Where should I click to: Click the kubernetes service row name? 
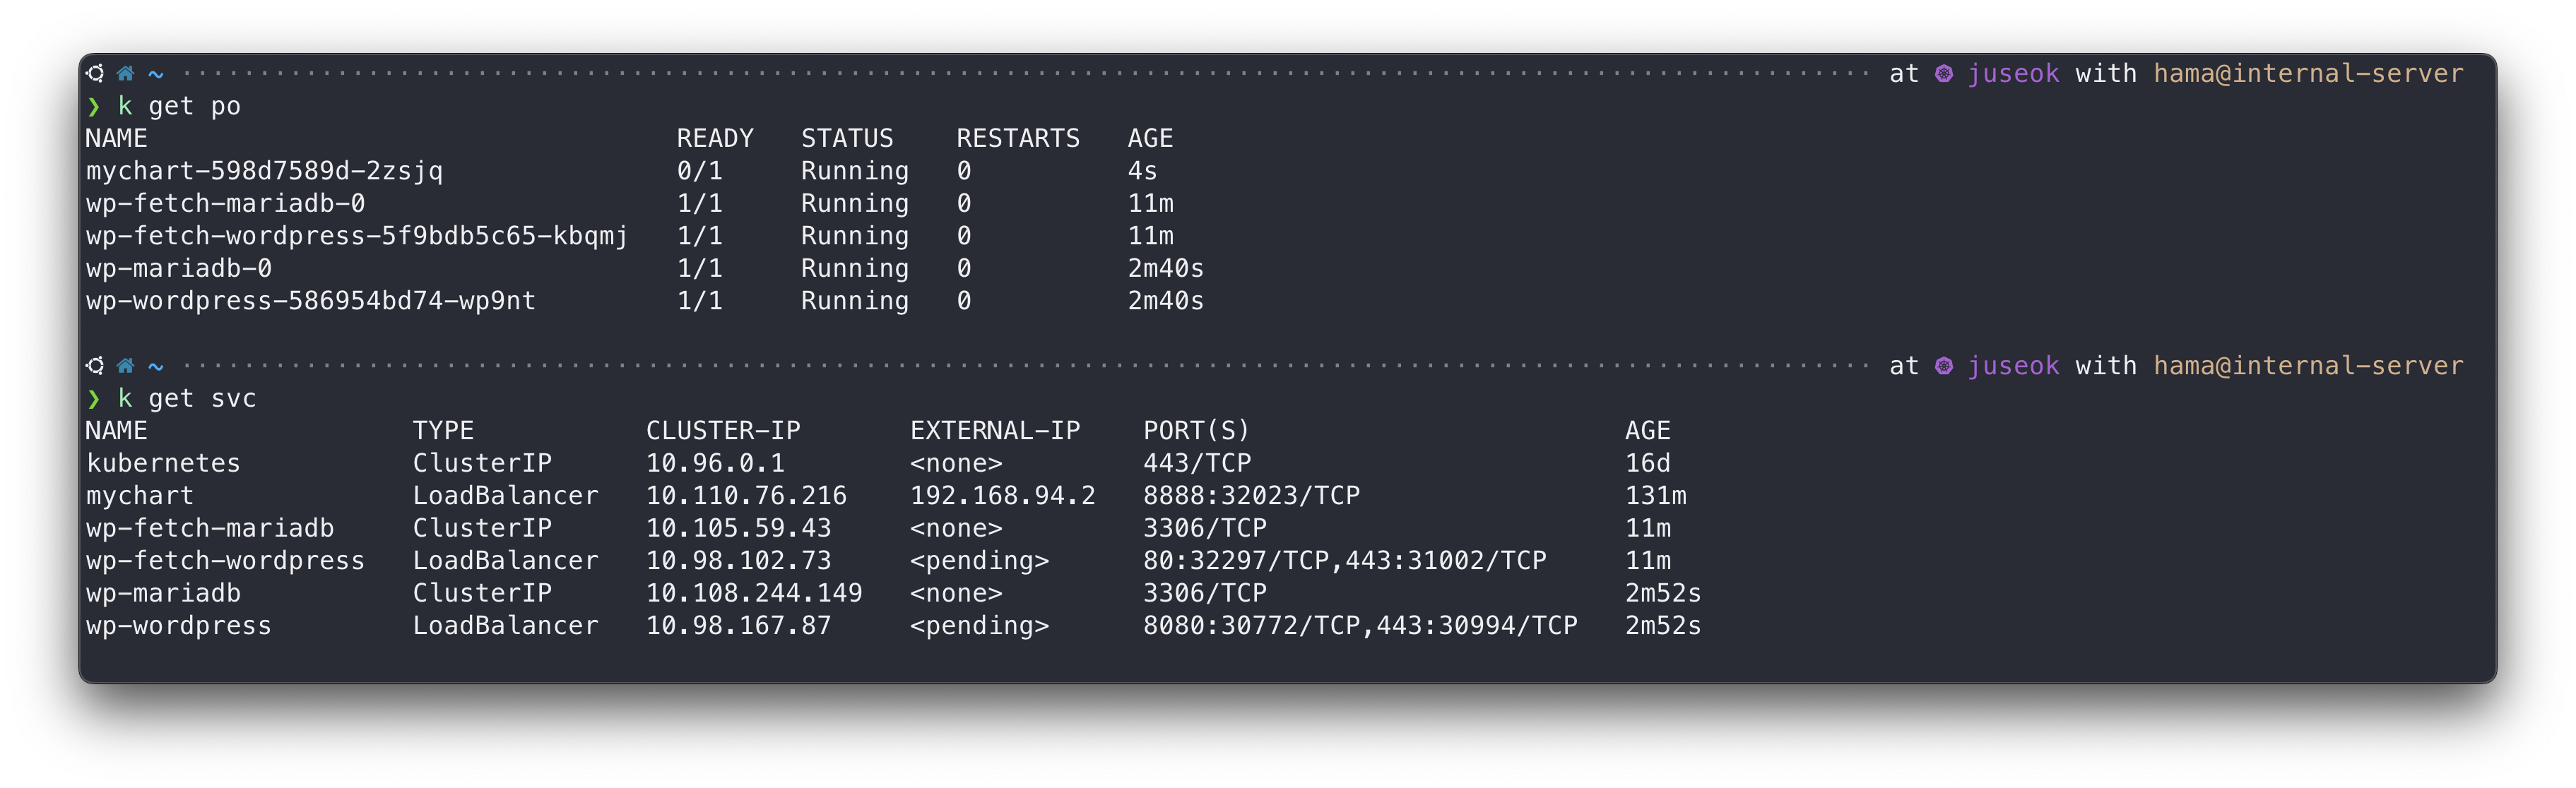163,463
